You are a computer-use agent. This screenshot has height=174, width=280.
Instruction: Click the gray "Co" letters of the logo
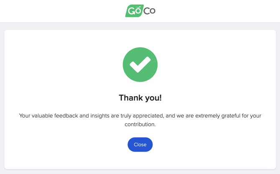[x=149, y=11]
